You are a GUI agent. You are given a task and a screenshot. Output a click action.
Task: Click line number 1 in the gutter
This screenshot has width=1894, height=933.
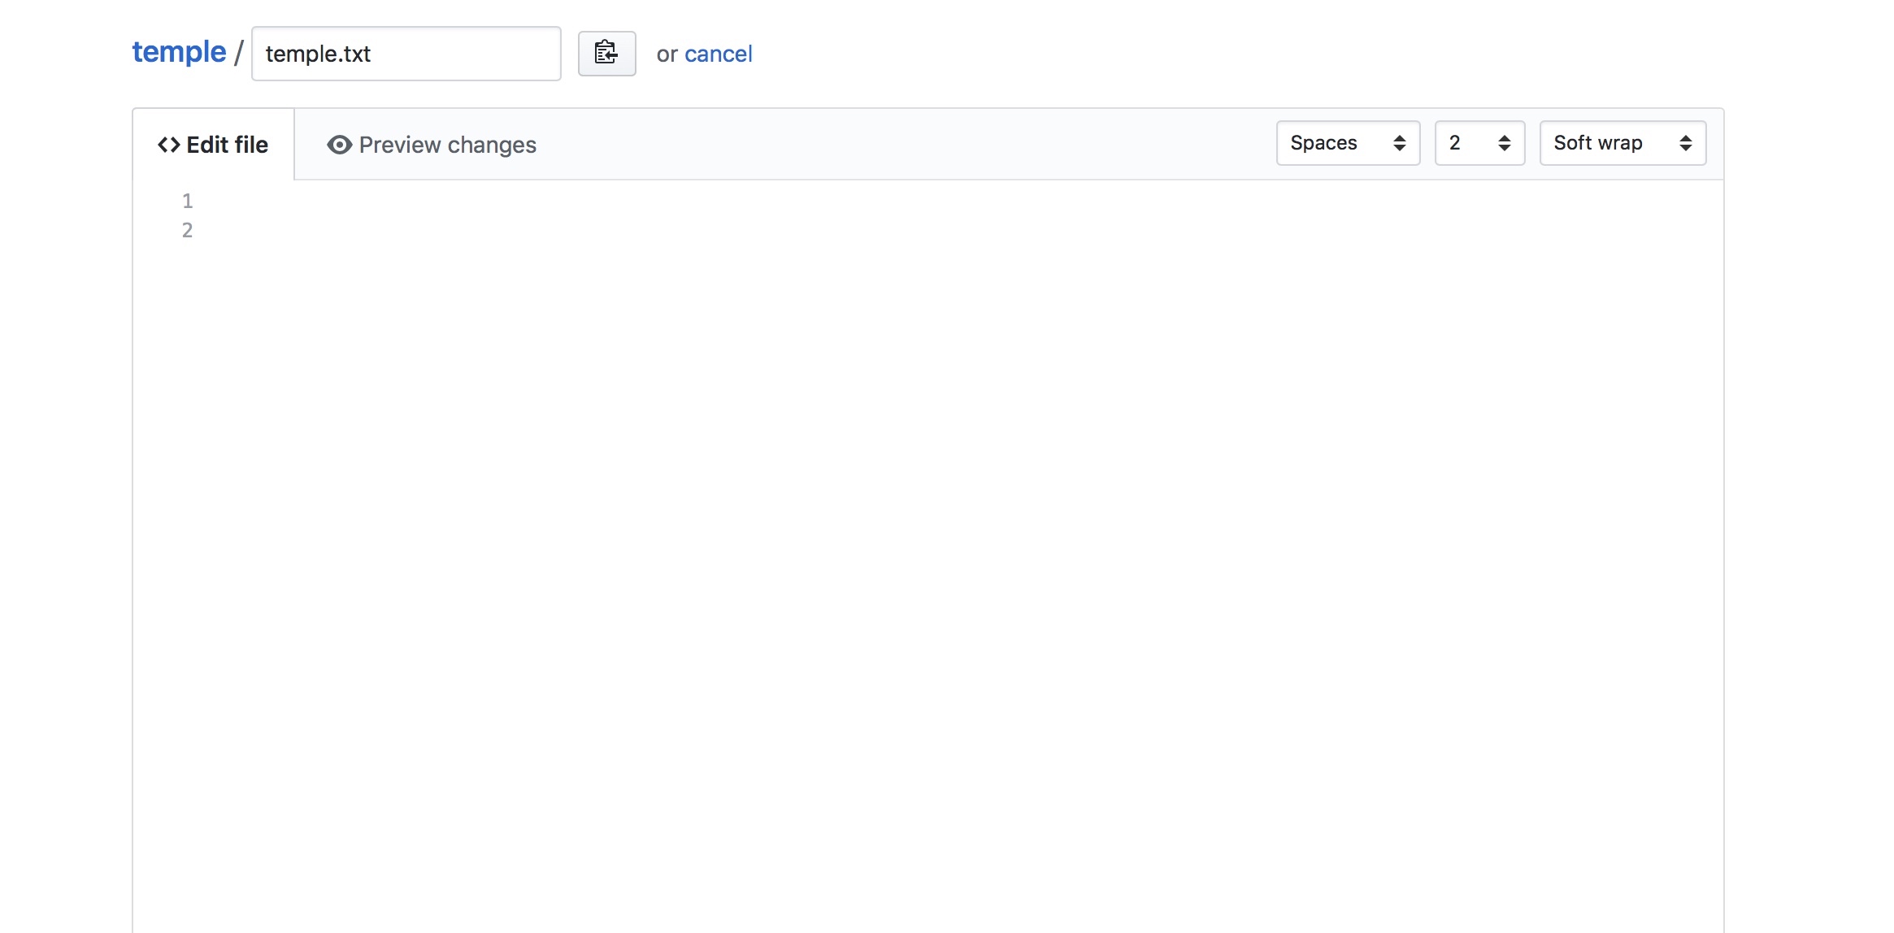(x=187, y=201)
